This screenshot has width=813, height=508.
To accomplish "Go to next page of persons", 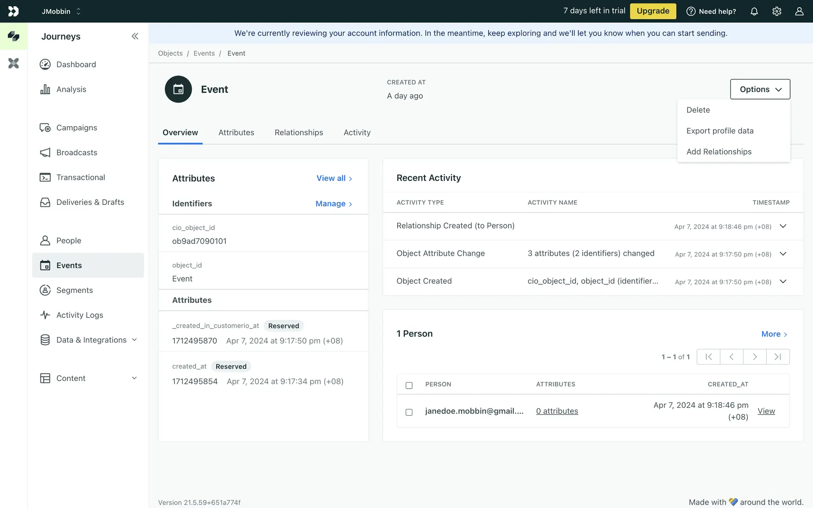I will pos(755,357).
